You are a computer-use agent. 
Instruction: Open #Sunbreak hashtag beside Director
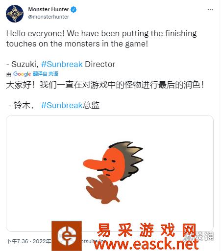62,64
